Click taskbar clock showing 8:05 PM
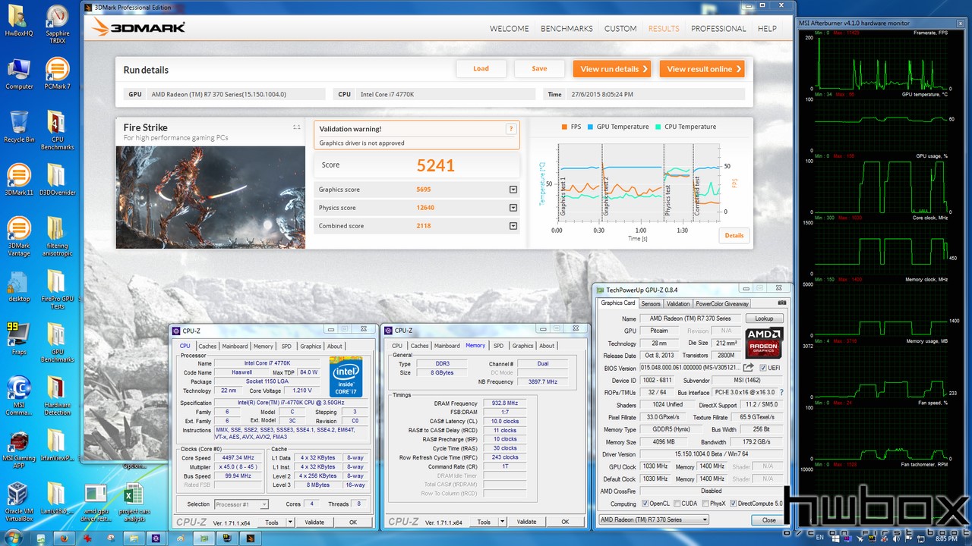 coord(947,538)
